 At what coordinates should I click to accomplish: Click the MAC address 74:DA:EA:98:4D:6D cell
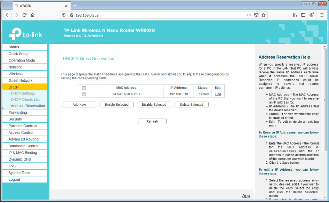pos(126,94)
